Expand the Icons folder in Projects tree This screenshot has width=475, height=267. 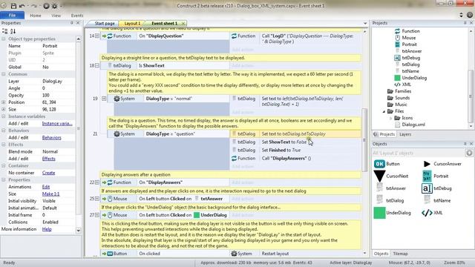coord(391,118)
